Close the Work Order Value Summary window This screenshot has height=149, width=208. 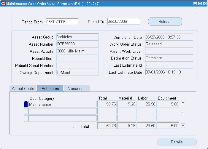pyautogui.click(x=205, y=4)
